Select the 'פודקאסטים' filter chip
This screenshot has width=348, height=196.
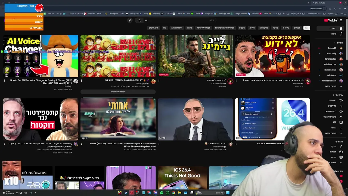point(263,28)
